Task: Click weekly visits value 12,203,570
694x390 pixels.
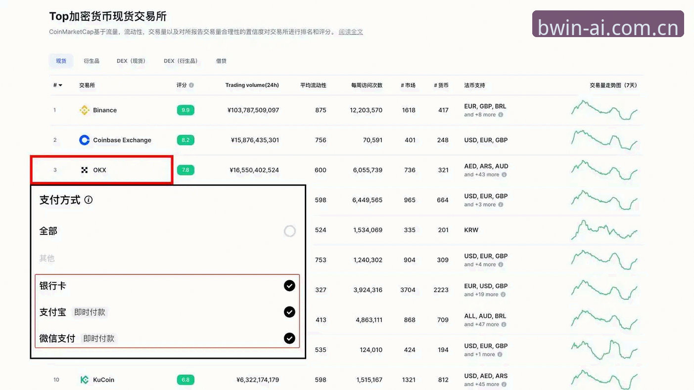Action: (366, 110)
